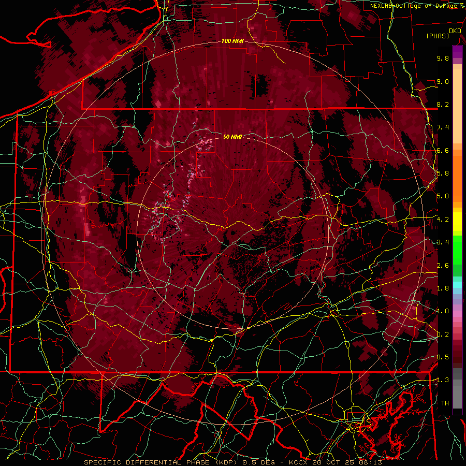Click the 4.2 scale value
This screenshot has height=466, width=466.
pyautogui.click(x=443, y=220)
